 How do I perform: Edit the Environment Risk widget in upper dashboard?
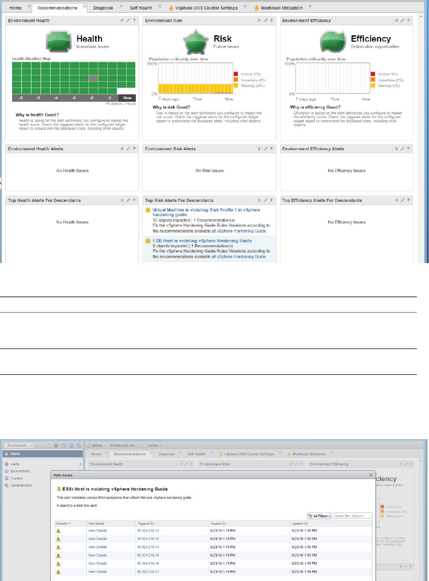coord(265,21)
